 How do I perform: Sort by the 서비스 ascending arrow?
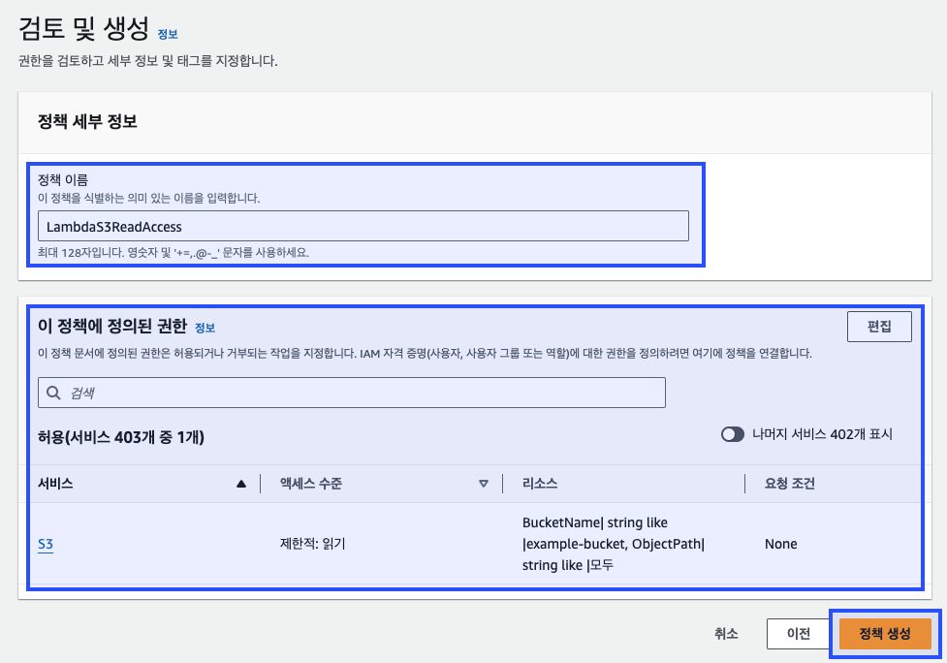coord(241,484)
